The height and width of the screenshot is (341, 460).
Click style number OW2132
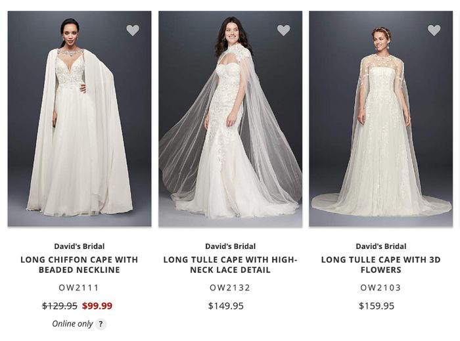[230, 288]
